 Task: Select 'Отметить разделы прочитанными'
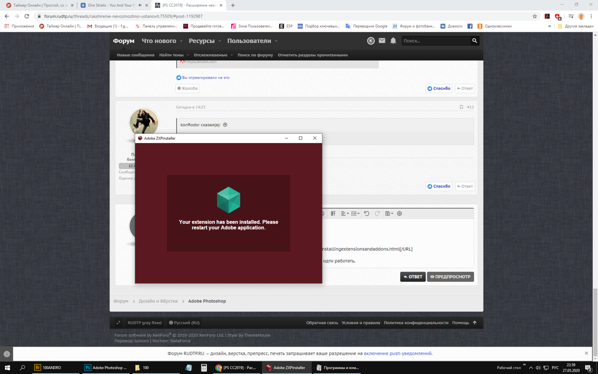point(313,55)
